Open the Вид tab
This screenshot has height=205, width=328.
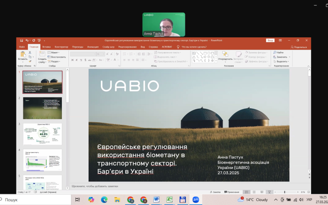click(x=143, y=47)
